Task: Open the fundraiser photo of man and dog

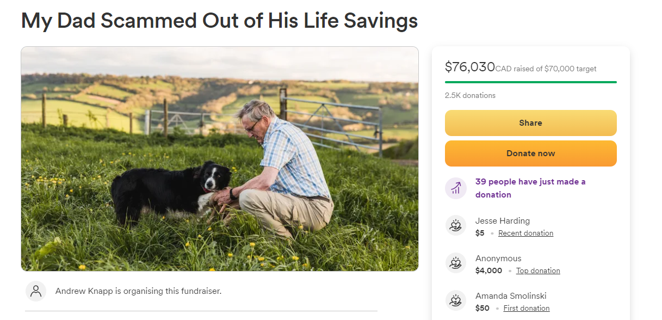Action: [x=220, y=159]
